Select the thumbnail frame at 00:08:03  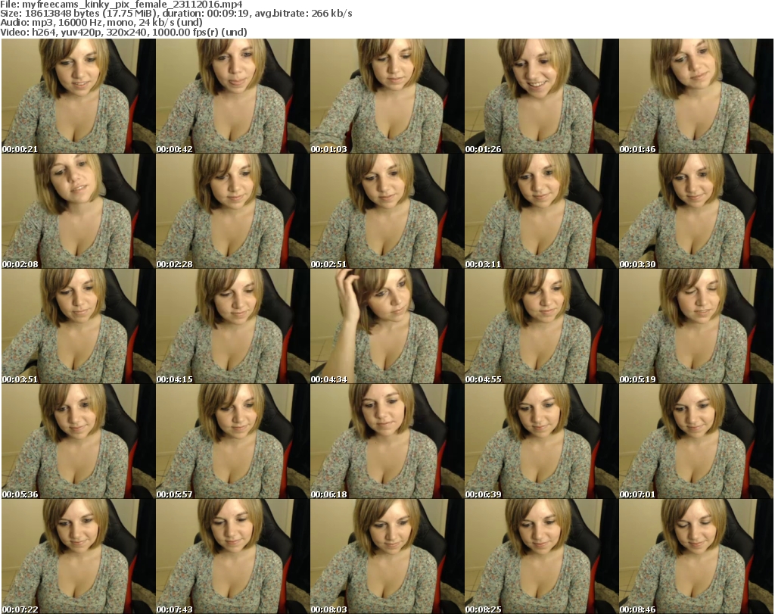tap(387, 556)
